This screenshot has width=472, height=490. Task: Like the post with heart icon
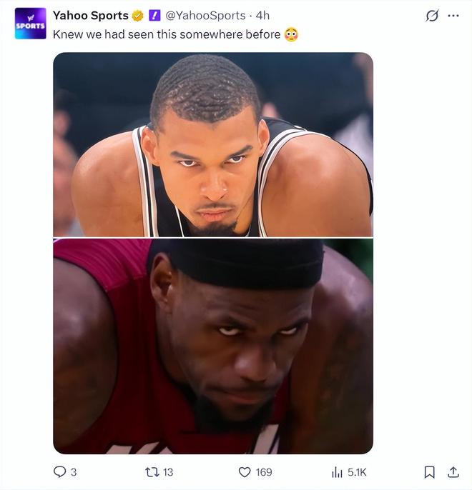click(245, 472)
